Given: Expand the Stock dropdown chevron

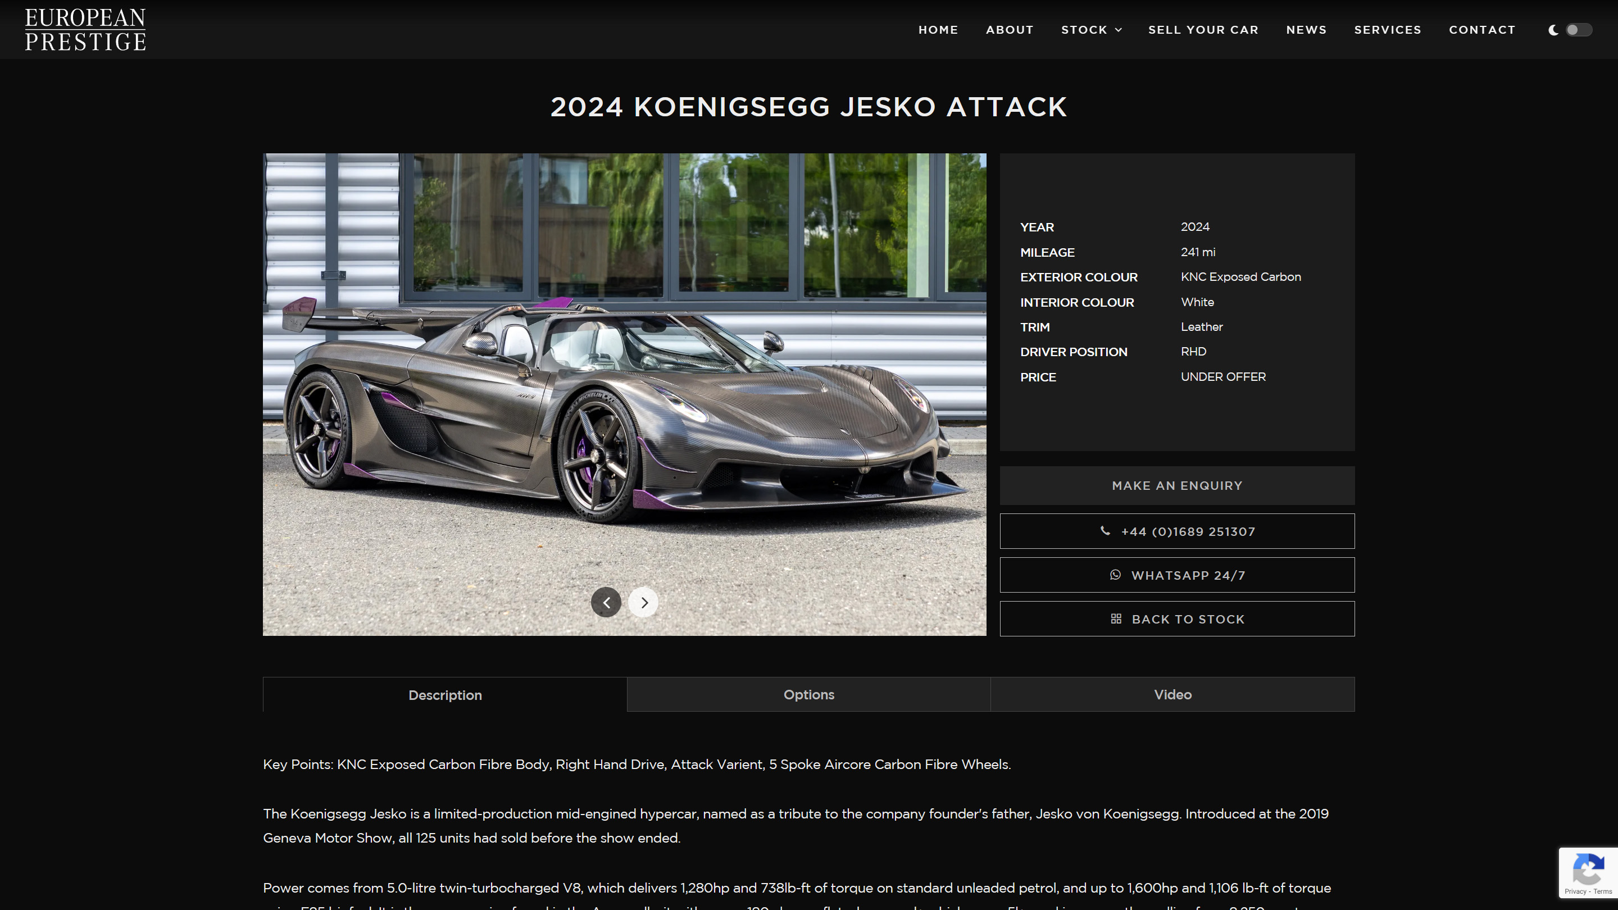Looking at the screenshot, I should pyautogui.click(x=1118, y=30).
